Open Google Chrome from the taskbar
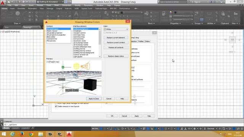This screenshot has height=137, width=244. point(31,134)
